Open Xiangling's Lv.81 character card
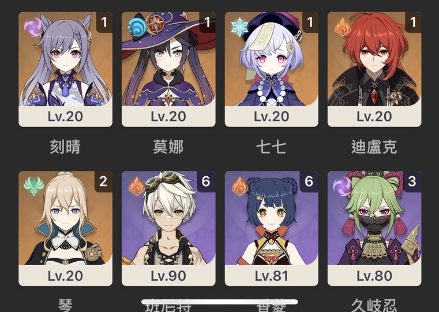Viewport: 439px width, 312px height. pyautogui.click(x=271, y=228)
